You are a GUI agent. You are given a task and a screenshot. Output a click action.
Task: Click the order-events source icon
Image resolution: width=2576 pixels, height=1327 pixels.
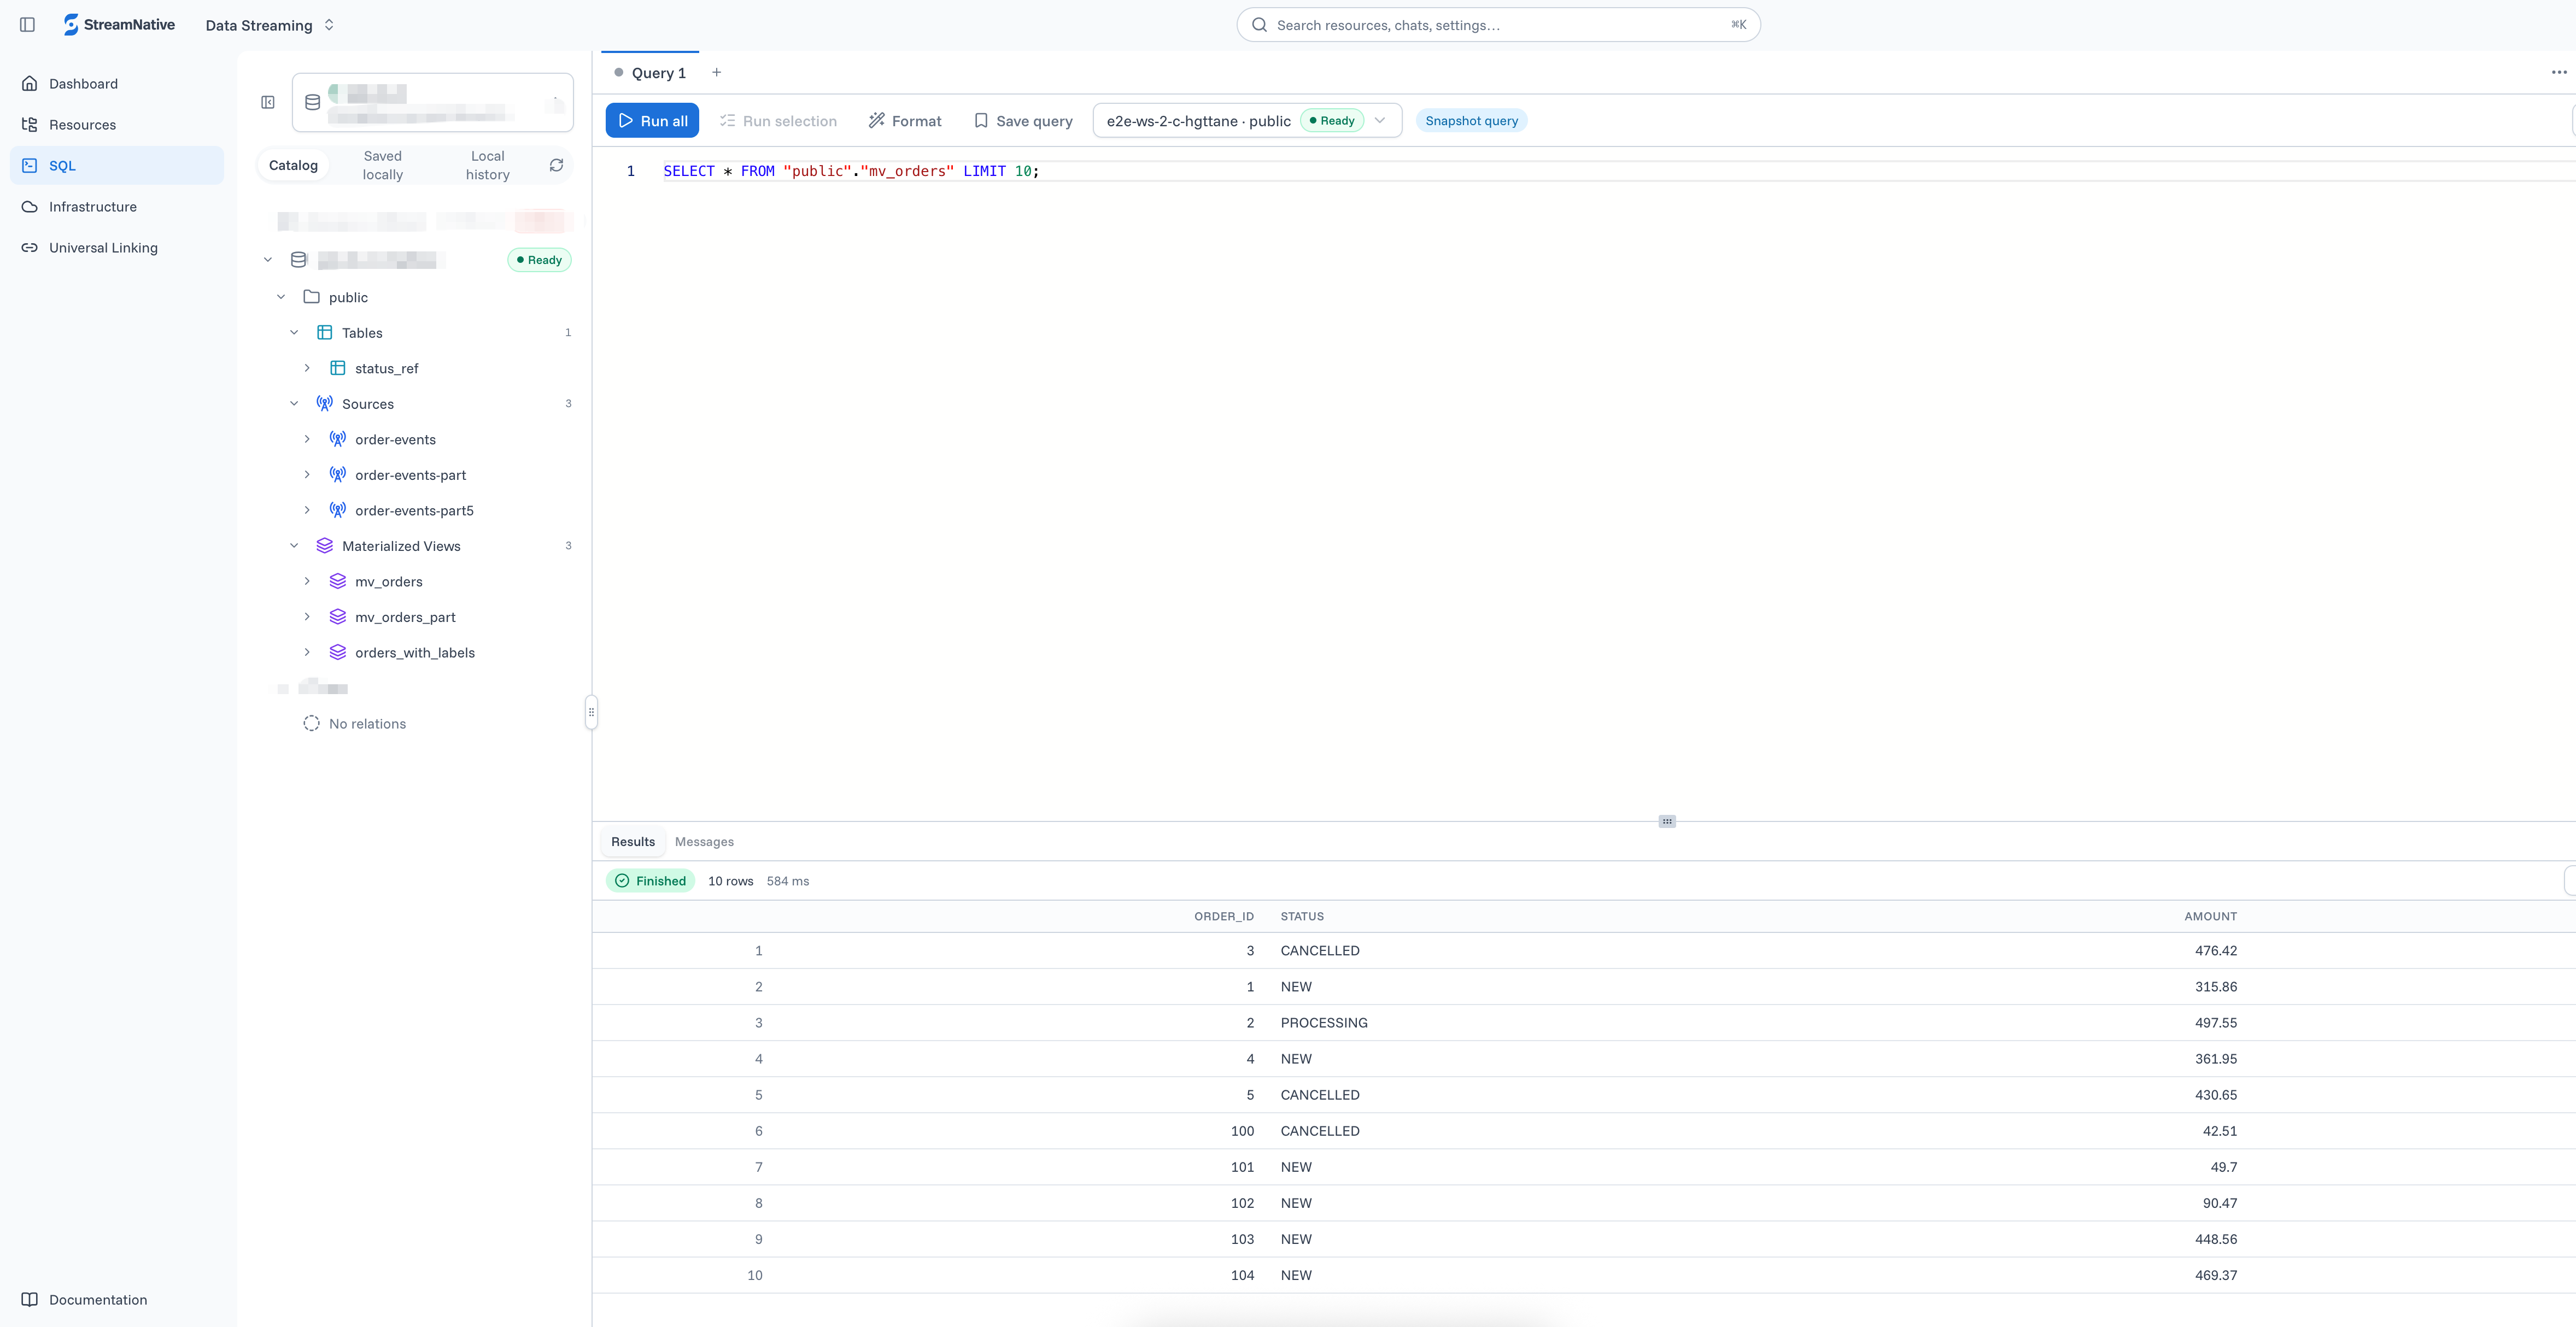pos(338,439)
